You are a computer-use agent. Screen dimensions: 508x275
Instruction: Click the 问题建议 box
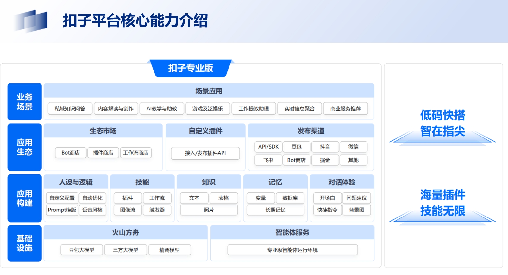[357, 198]
